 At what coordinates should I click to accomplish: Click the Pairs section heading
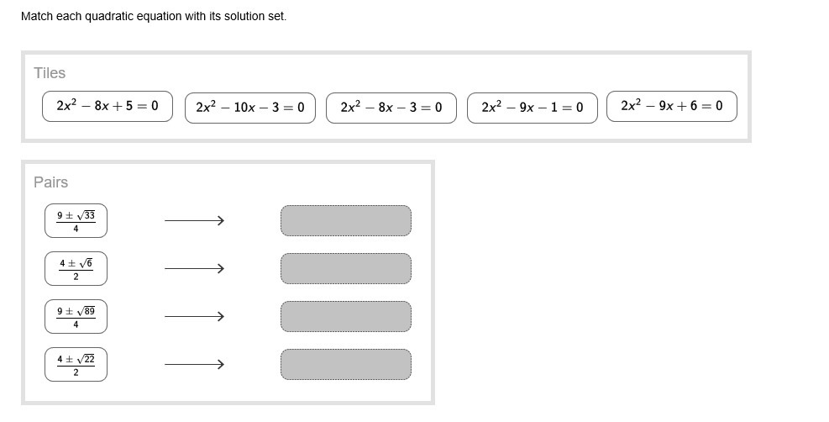pyautogui.click(x=51, y=182)
